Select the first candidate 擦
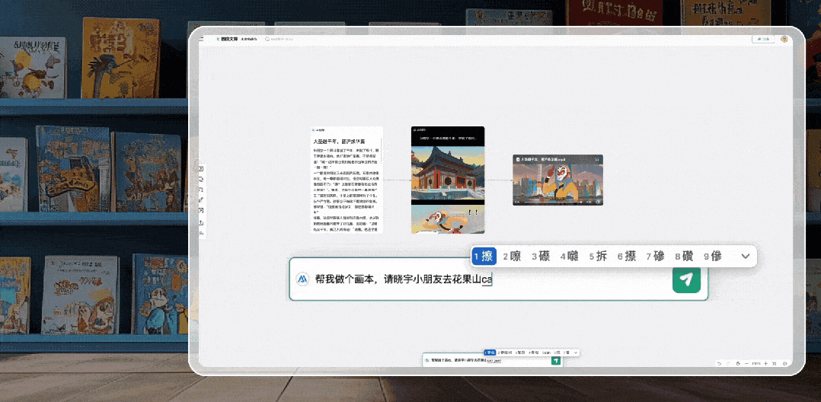Image resolution: width=821 pixels, height=402 pixels. click(x=484, y=257)
